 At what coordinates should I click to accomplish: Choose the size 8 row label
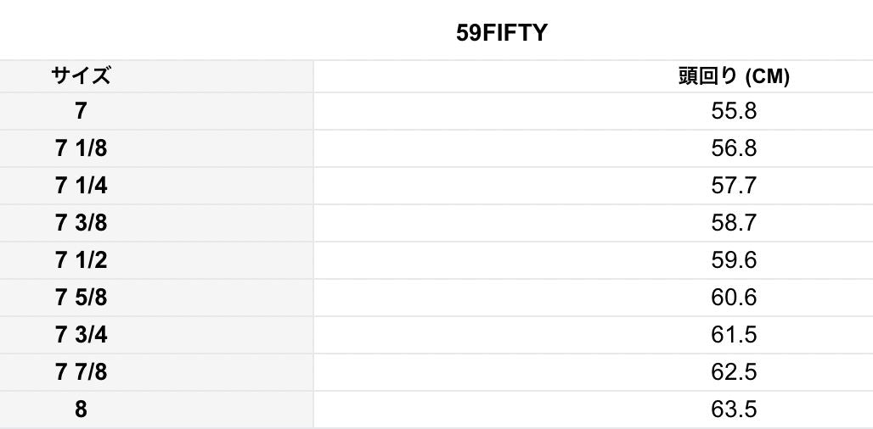[81, 409]
